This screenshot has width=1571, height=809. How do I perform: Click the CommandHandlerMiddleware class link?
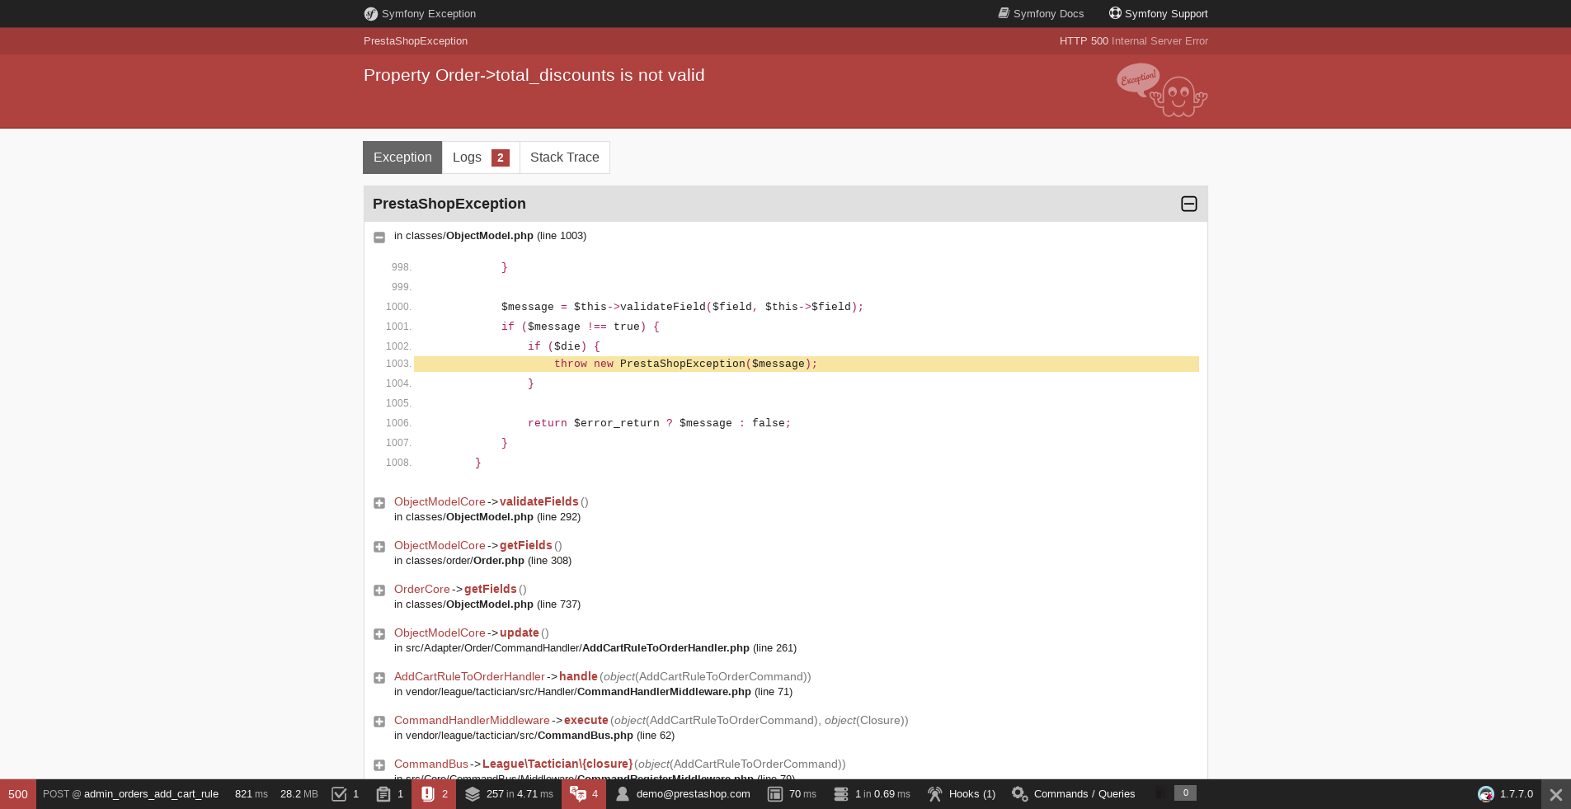tap(472, 720)
